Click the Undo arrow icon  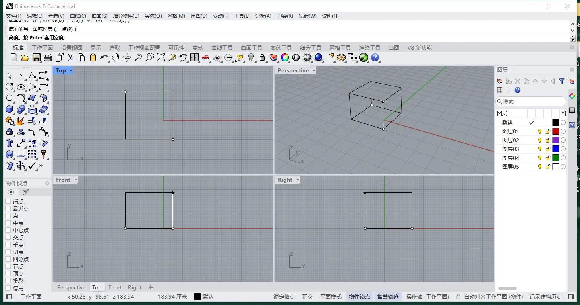[104, 57]
